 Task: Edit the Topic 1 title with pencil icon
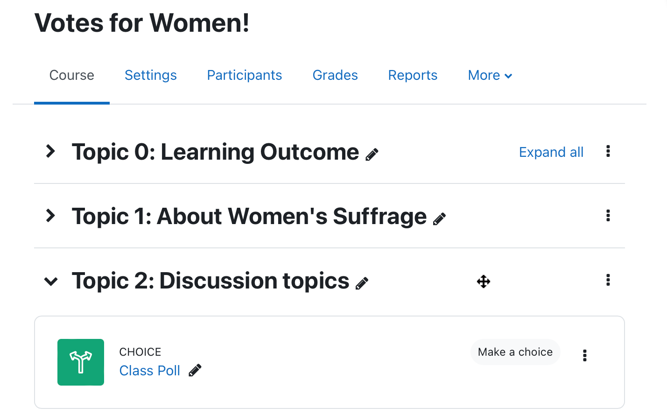pyautogui.click(x=439, y=218)
